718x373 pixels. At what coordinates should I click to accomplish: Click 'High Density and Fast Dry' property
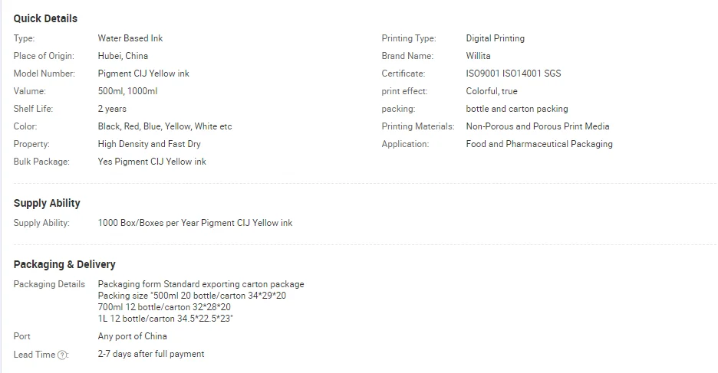pos(150,144)
